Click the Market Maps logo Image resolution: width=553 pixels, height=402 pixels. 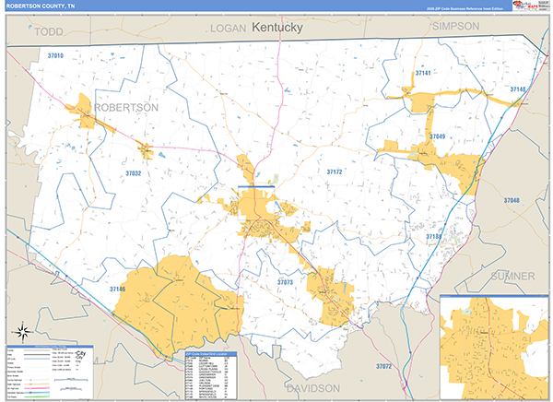(525, 6)
